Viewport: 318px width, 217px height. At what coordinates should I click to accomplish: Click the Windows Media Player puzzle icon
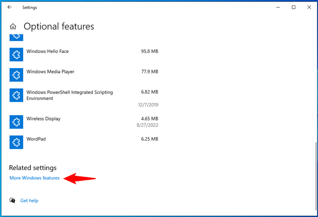(16, 75)
